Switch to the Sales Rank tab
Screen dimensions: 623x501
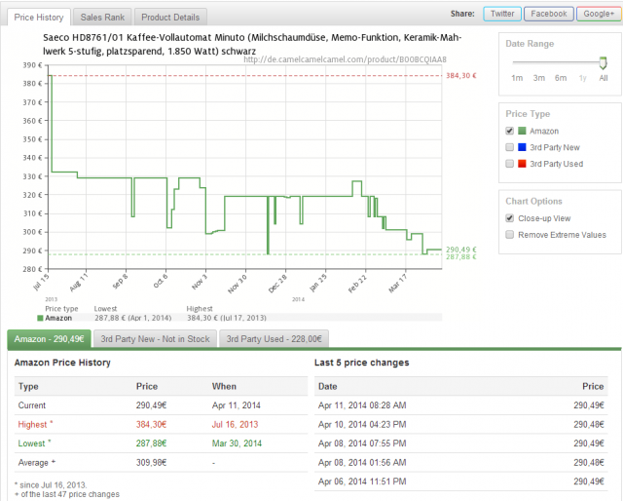click(x=102, y=18)
